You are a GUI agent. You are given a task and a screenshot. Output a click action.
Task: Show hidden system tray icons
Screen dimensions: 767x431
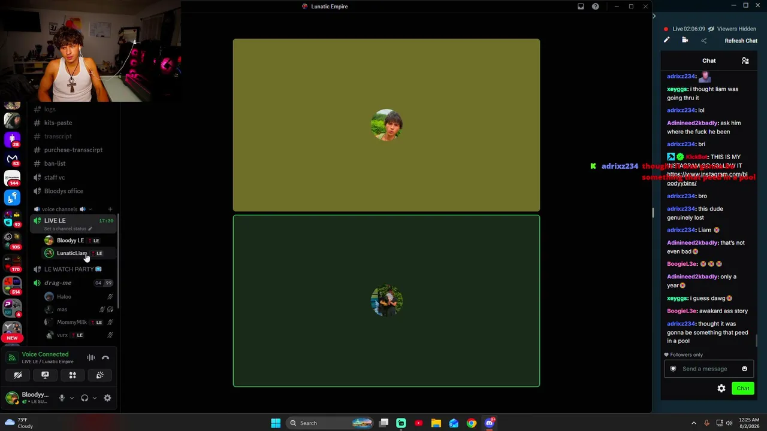pyautogui.click(x=694, y=423)
